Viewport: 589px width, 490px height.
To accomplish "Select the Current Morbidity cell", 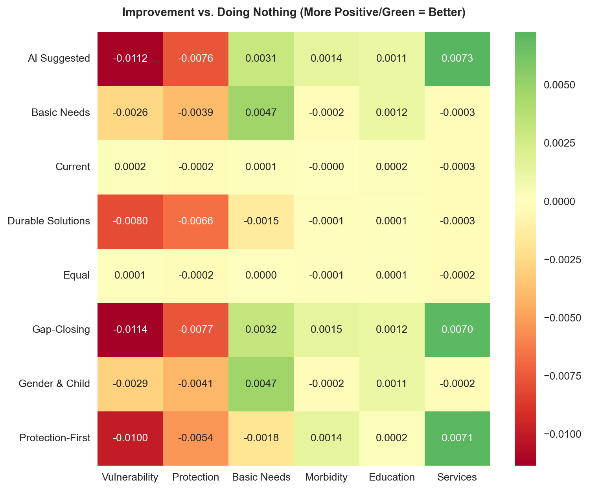I will pos(326,167).
